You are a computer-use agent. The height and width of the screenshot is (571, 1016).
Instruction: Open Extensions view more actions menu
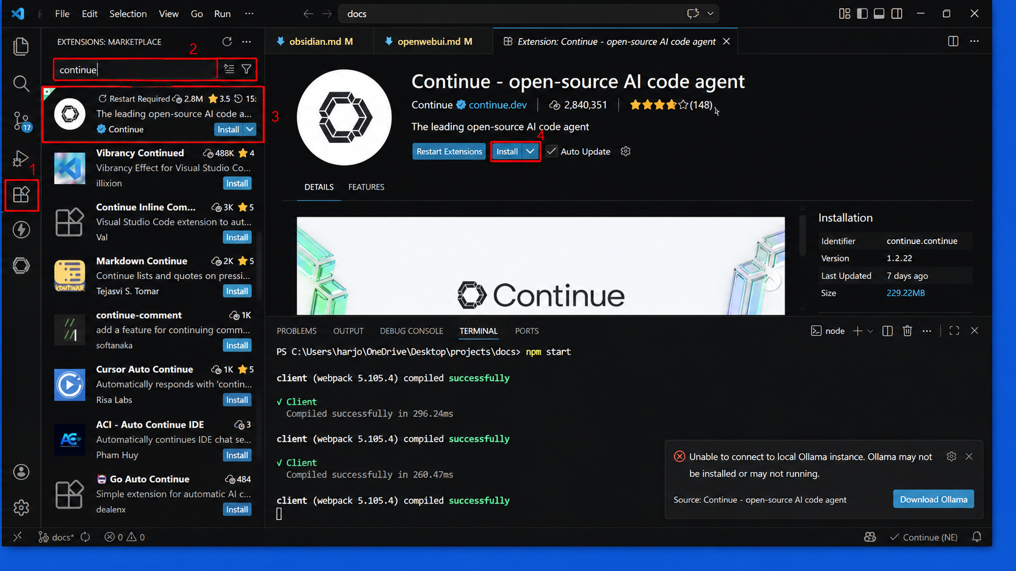(x=247, y=42)
